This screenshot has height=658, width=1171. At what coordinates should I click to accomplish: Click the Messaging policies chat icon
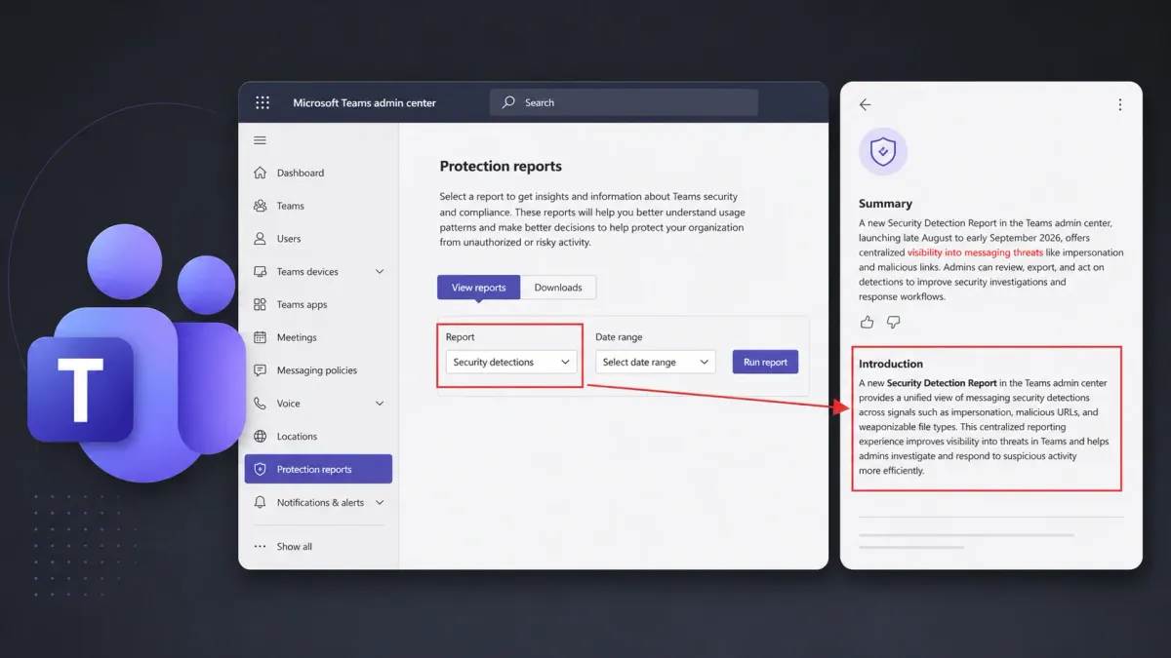[x=260, y=370]
